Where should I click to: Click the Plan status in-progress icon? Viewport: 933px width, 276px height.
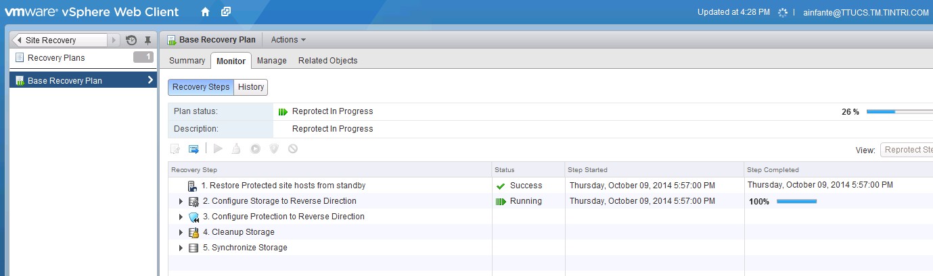pyautogui.click(x=283, y=111)
